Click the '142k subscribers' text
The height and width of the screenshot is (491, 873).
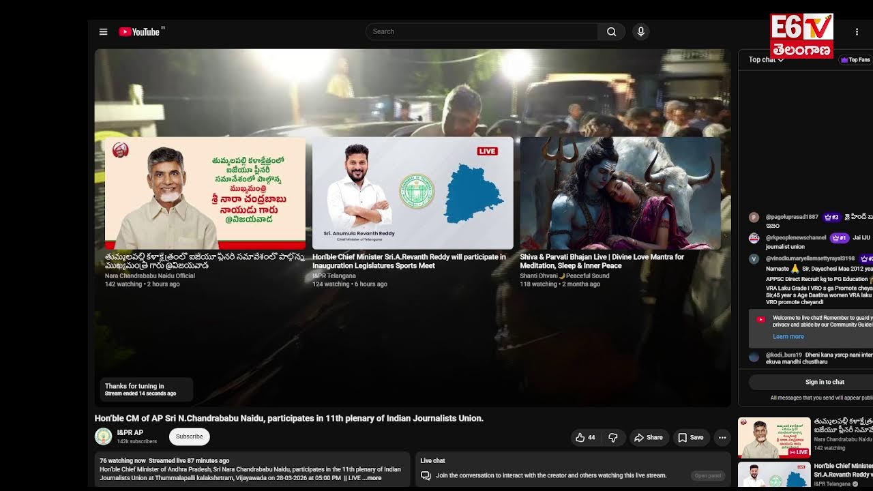click(x=136, y=442)
